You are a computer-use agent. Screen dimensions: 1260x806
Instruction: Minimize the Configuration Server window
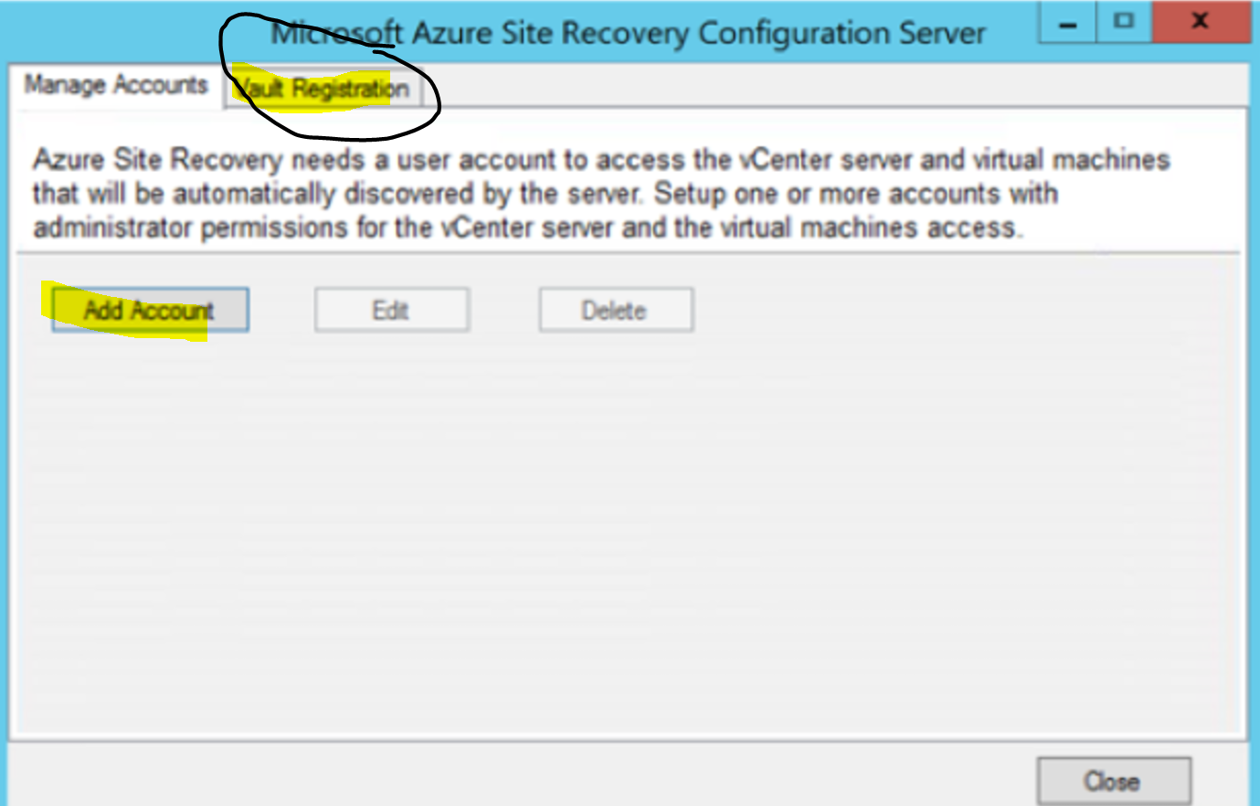click(x=1067, y=22)
